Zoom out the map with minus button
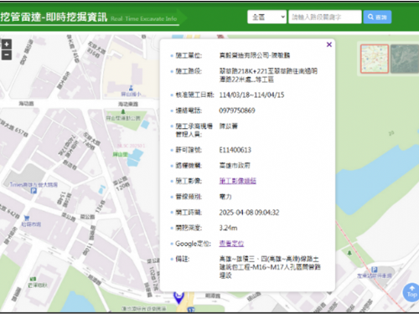419x314 pixels. click(x=7, y=55)
